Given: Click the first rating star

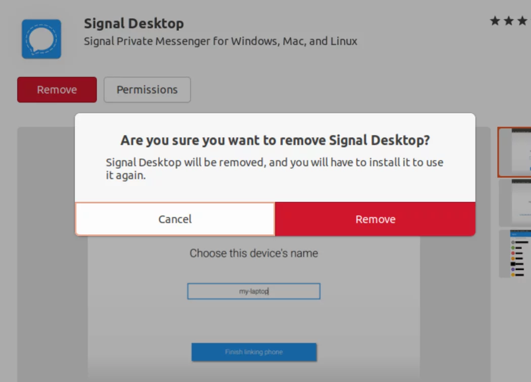Looking at the screenshot, I should 495,21.
